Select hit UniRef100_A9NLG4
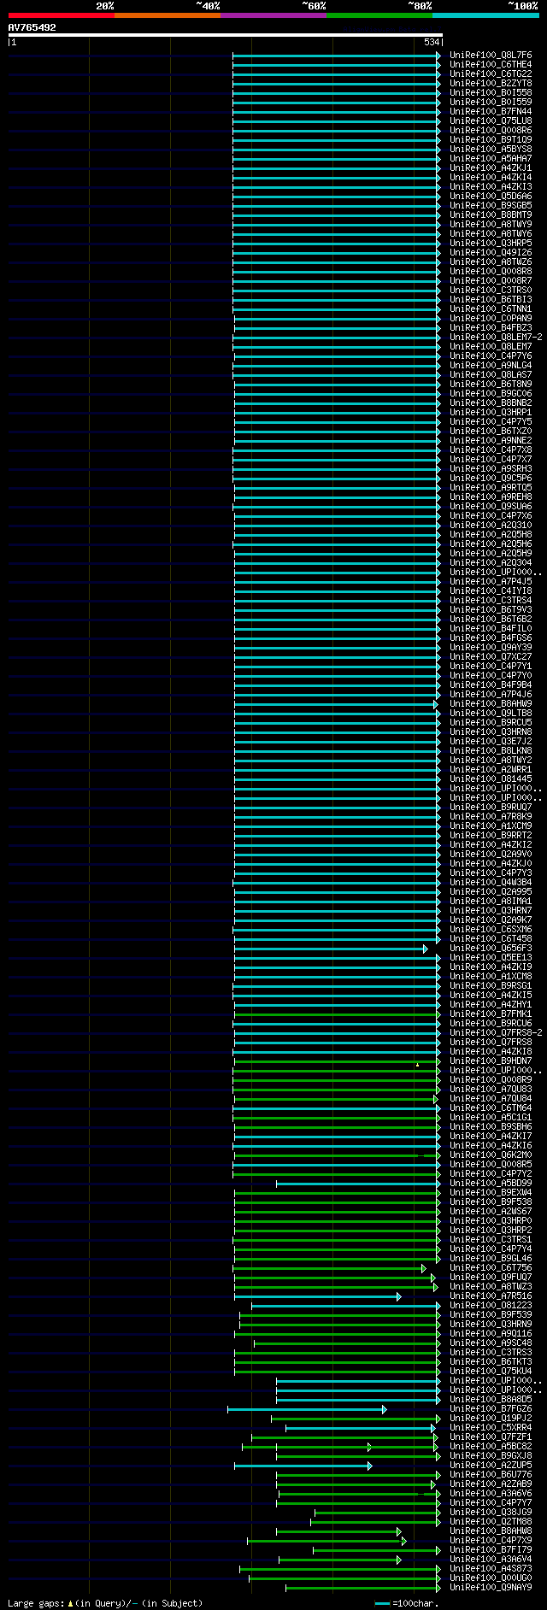 491,366
